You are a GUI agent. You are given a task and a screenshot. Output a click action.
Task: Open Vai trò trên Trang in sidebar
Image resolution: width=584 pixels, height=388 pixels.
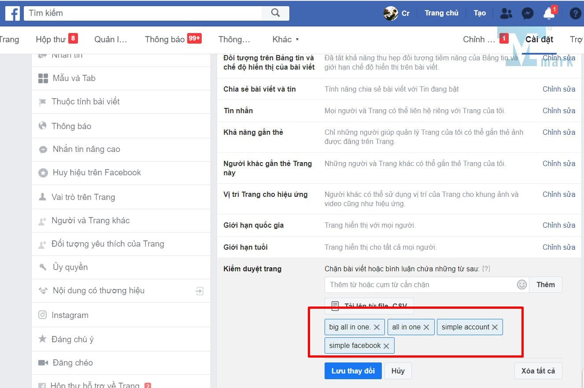click(83, 197)
